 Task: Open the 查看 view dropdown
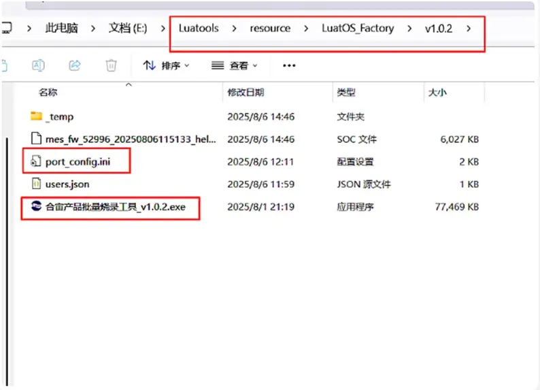coord(235,65)
